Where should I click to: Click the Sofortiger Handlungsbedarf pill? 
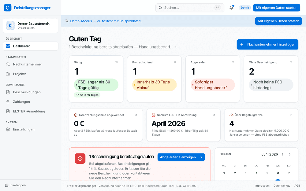tap(213, 85)
